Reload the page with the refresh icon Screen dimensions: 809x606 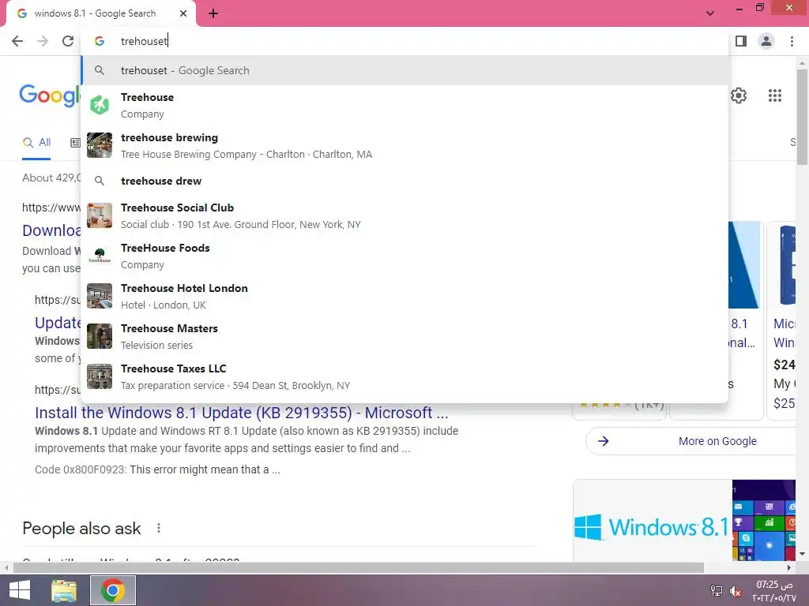68,41
